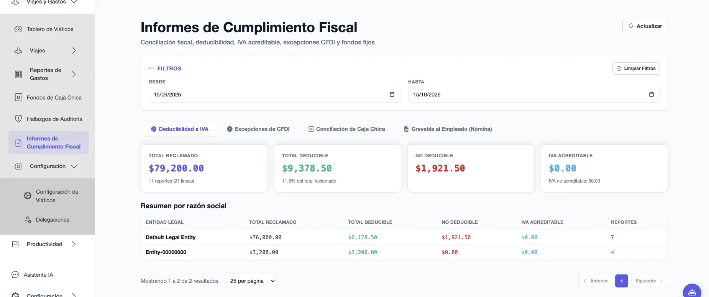Screen dimensions: 709x297
Task: Expand the Reportes de Gastos chevron
Action: (74, 74)
